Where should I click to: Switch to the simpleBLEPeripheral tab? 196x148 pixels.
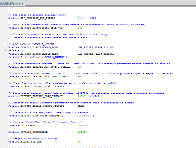tap(12, 4)
